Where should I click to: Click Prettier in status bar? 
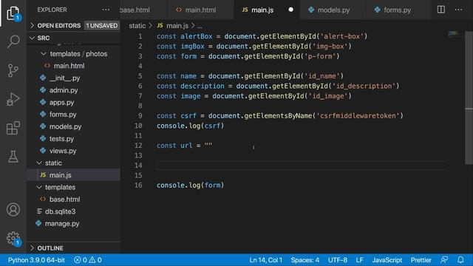coord(421,259)
